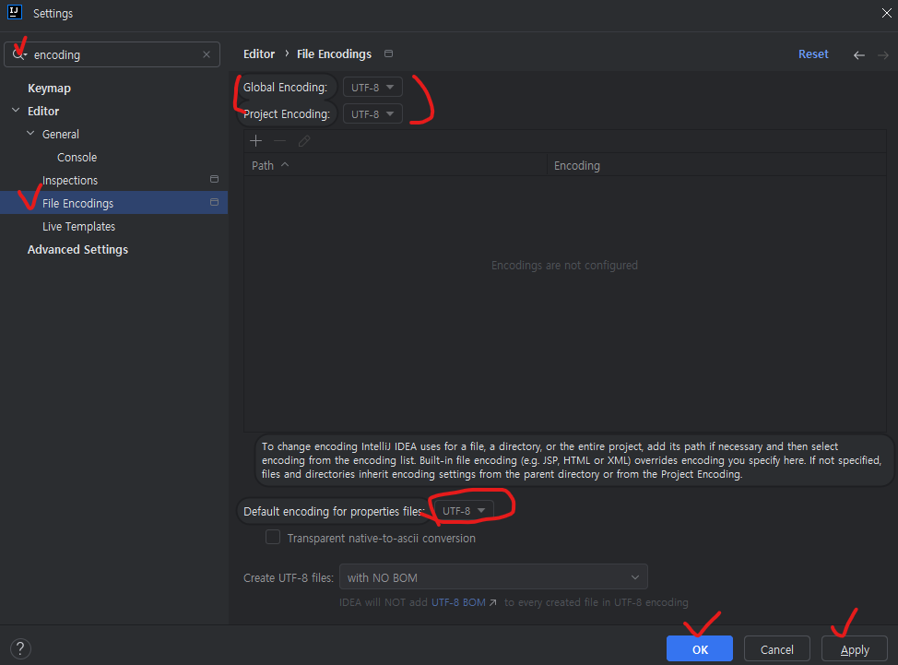Screen dimensions: 898x665
Task: Click the IntelliJ IDEA logo icon
Action: pos(15,13)
